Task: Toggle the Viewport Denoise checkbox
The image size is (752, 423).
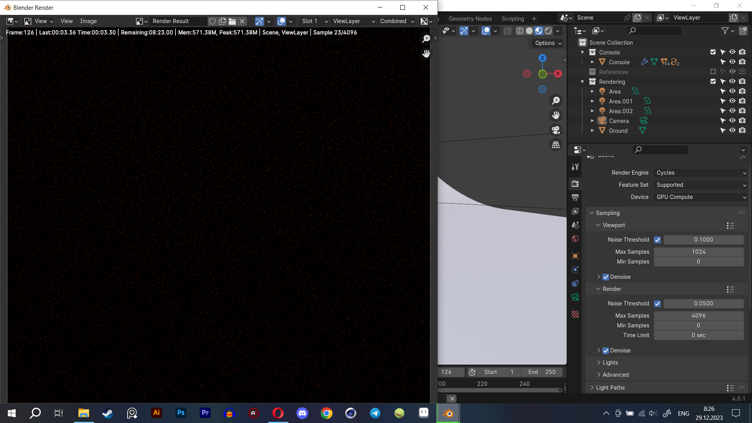Action: [x=606, y=277]
